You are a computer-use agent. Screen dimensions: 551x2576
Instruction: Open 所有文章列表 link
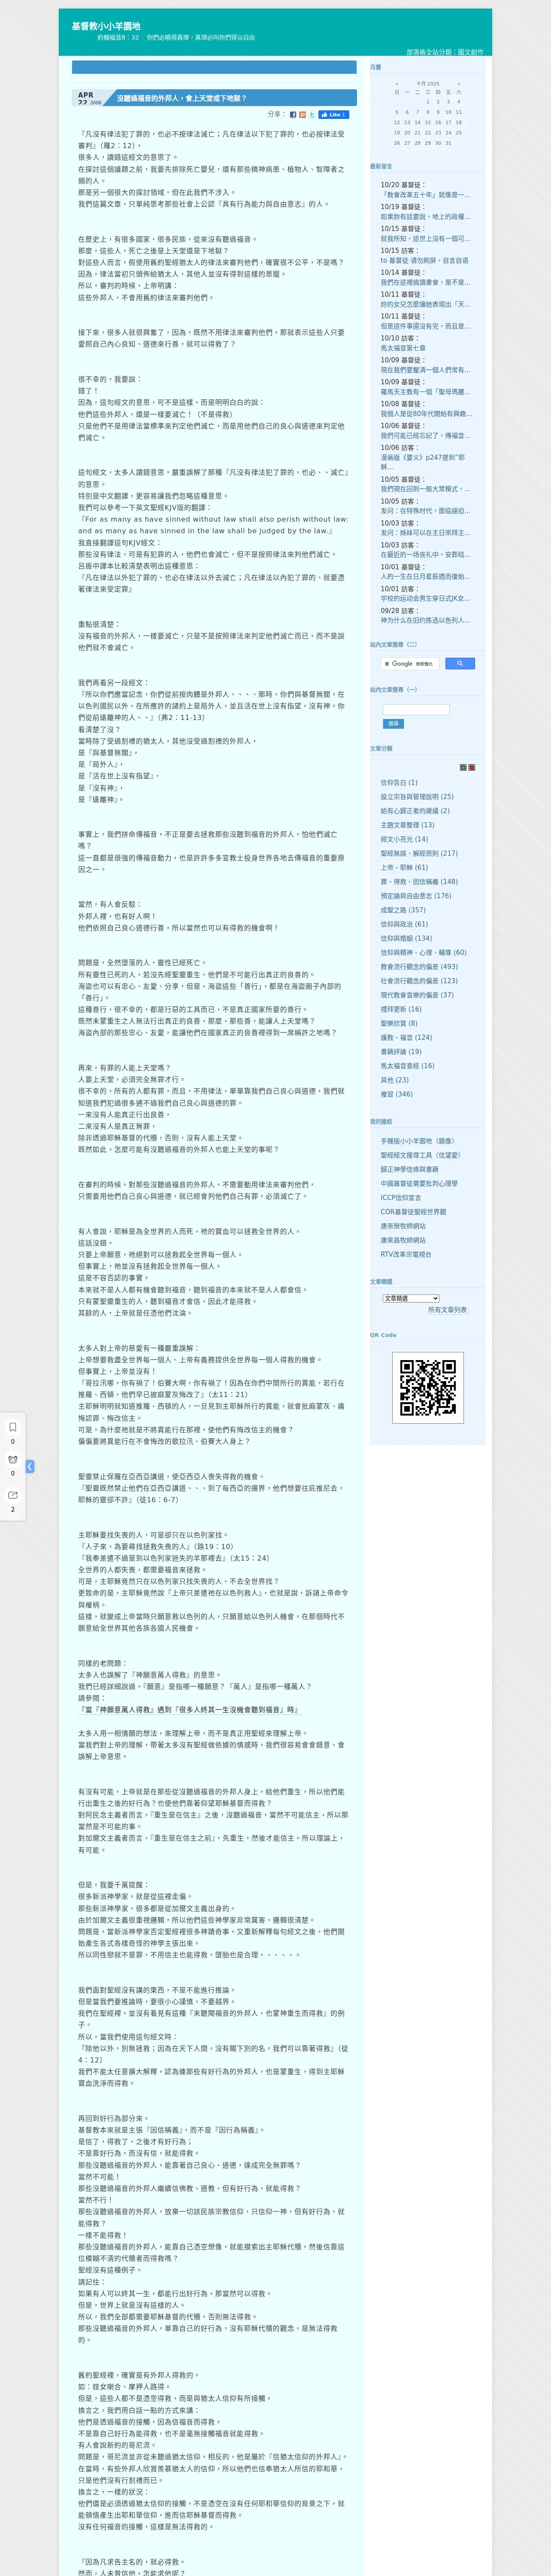click(447, 1310)
